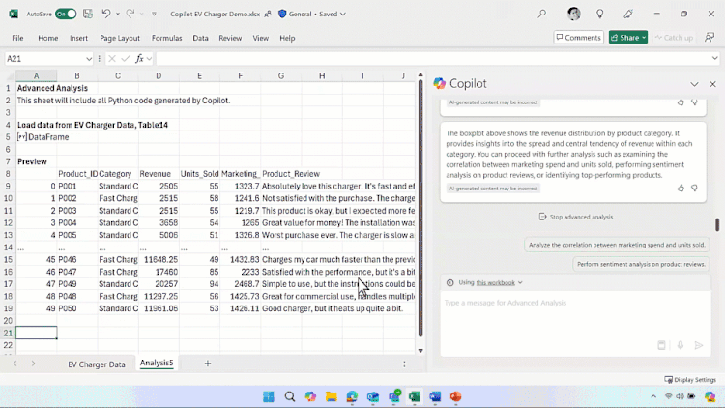Image resolution: width=725 pixels, height=408 pixels.
Task: Add a new sheet with plus icon
Action: coord(208,364)
